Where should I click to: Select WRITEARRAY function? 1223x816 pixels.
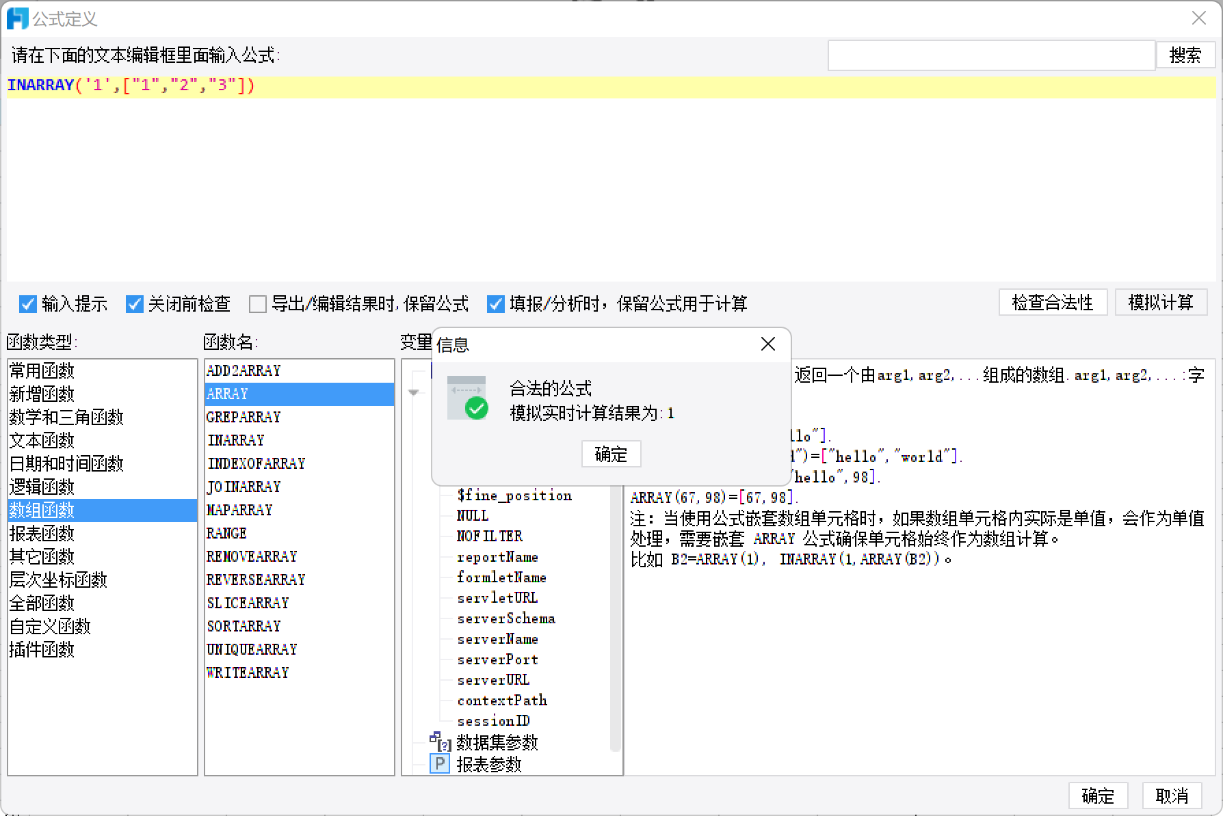tap(299, 673)
